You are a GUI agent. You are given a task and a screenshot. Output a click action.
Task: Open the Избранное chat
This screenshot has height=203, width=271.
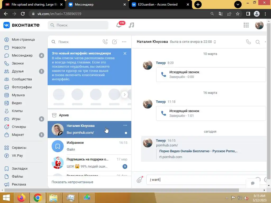point(89,146)
